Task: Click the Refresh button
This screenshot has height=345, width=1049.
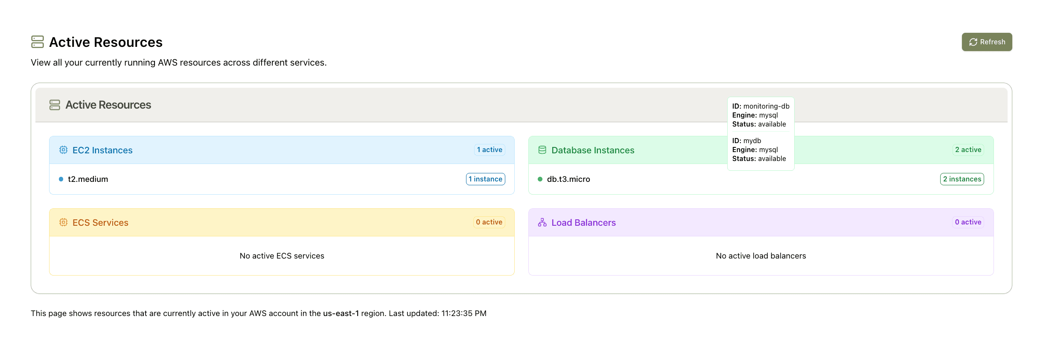Action: pyautogui.click(x=987, y=42)
